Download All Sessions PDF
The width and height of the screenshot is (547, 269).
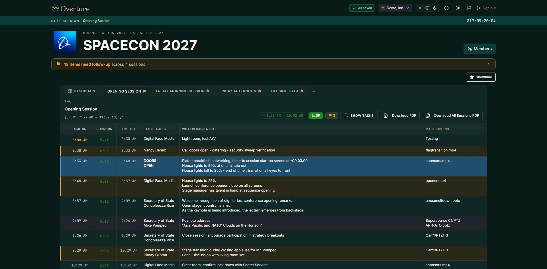point(452,116)
